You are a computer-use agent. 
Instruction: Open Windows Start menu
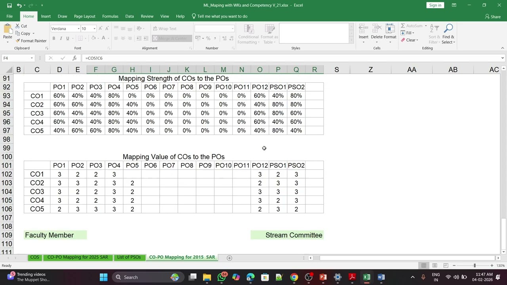coord(103,277)
